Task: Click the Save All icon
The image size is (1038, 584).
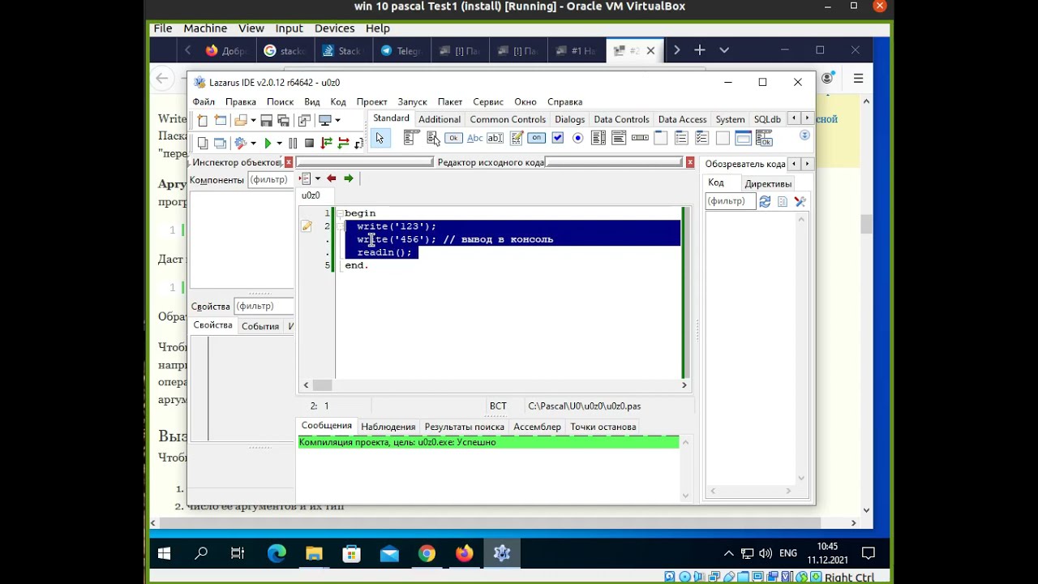Action: point(283,120)
